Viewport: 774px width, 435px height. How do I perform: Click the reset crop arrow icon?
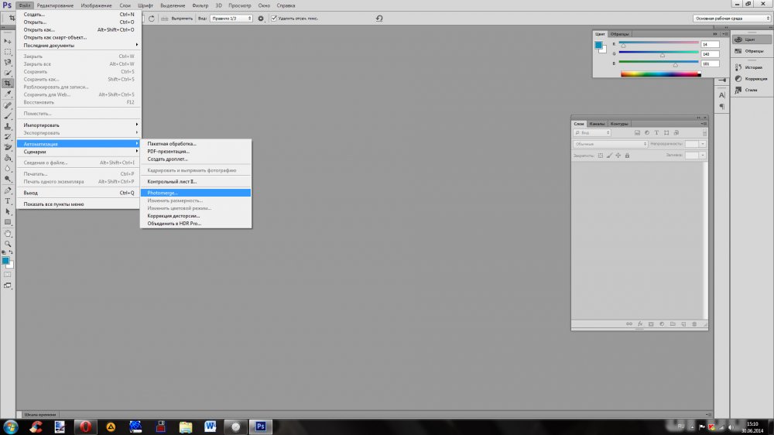(x=379, y=18)
